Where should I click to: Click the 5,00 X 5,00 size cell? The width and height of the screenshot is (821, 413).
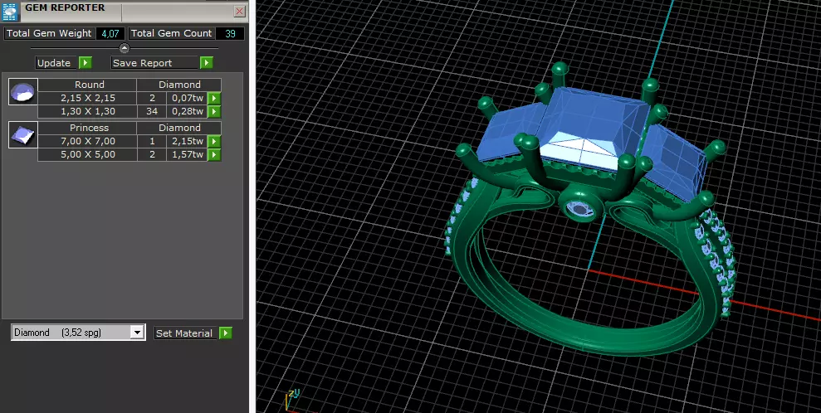pyautogui.click(x=87, y=155)
